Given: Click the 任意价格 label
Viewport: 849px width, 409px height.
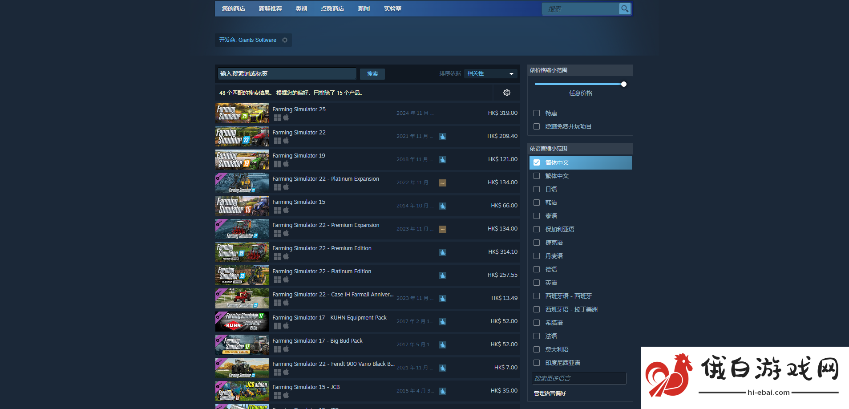Looking at the screenshot, I should (x=581, y=93).
